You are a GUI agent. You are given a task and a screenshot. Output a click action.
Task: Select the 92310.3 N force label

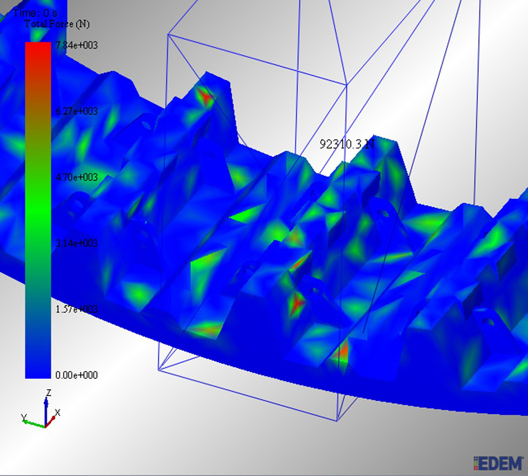(347, 144)
